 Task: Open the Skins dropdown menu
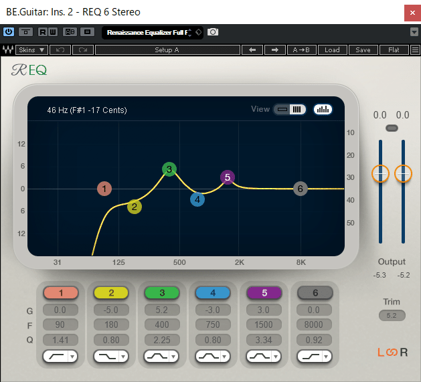[x=31, y=50]
